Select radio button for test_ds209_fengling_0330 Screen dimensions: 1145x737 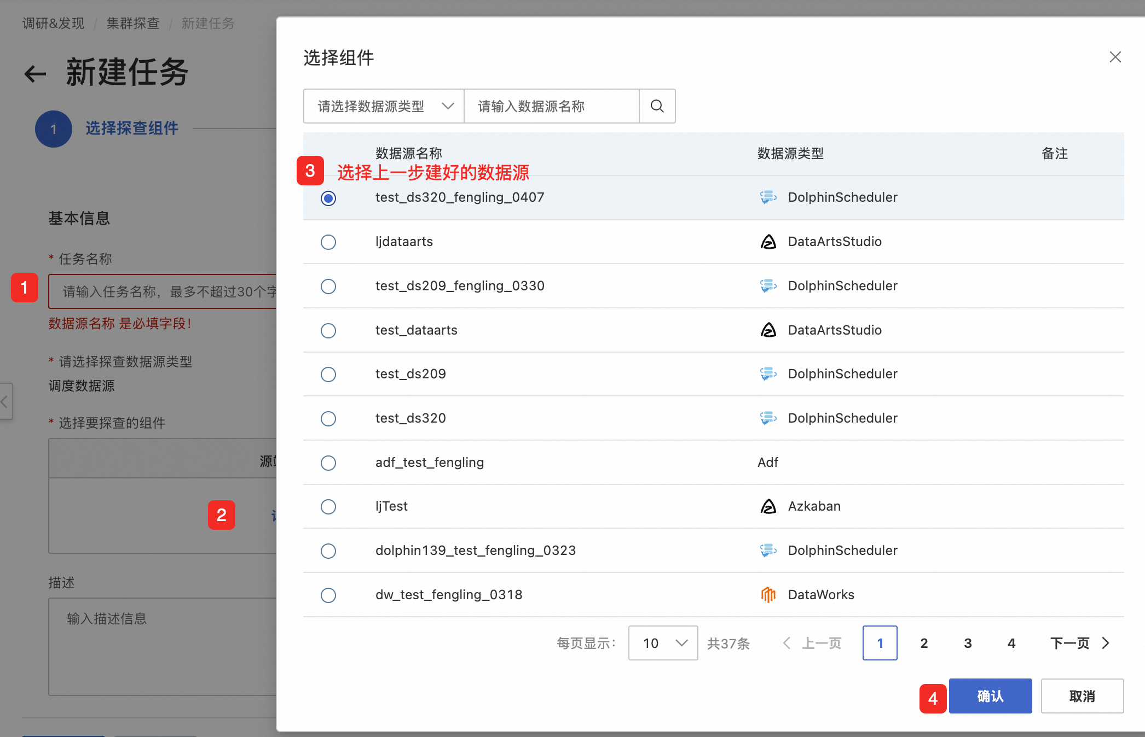[328, 286]
